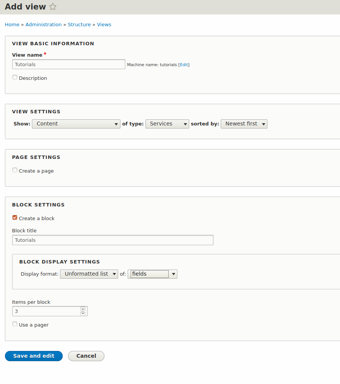Open the Show dropdown set to Content
Screen dimensions: 340x384
[x=76, y=124]
